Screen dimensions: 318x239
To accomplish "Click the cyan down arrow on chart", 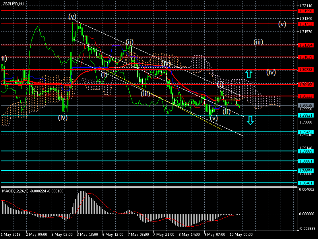I will (250, 120).
